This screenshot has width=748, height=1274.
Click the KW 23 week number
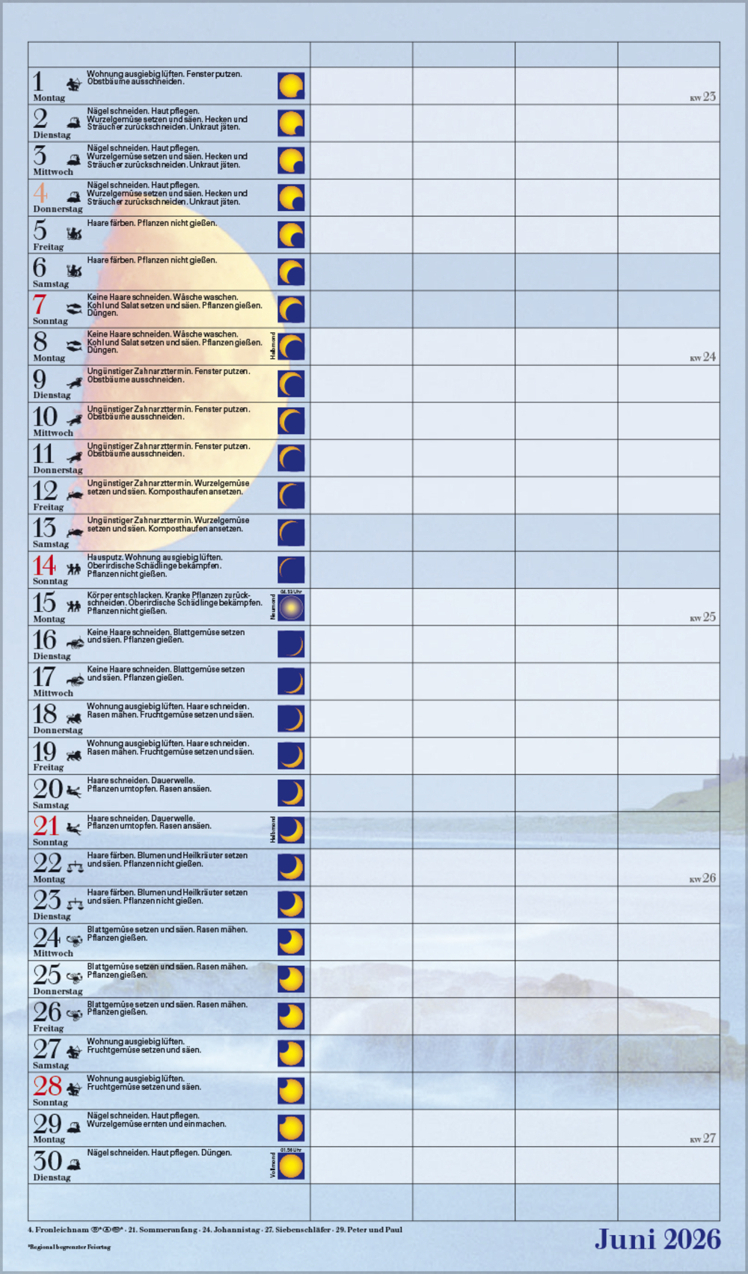pyautogui.click(x=702, y=97)
